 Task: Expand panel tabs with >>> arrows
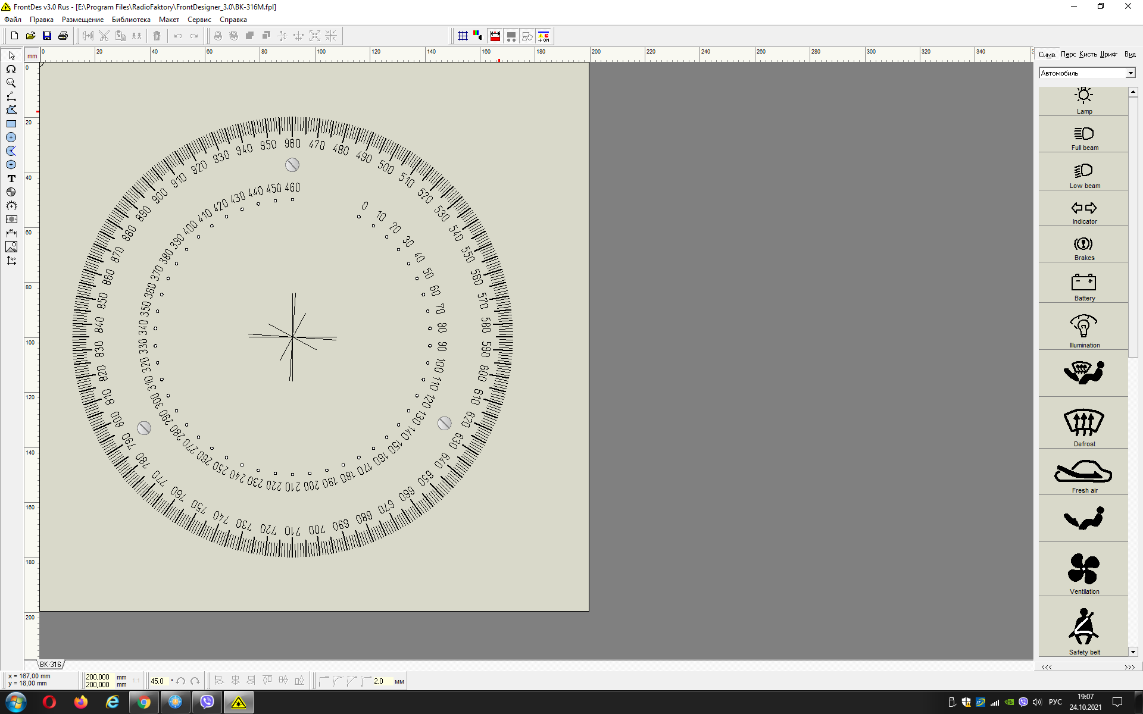pyautogui.click(x=1129, y=667)
